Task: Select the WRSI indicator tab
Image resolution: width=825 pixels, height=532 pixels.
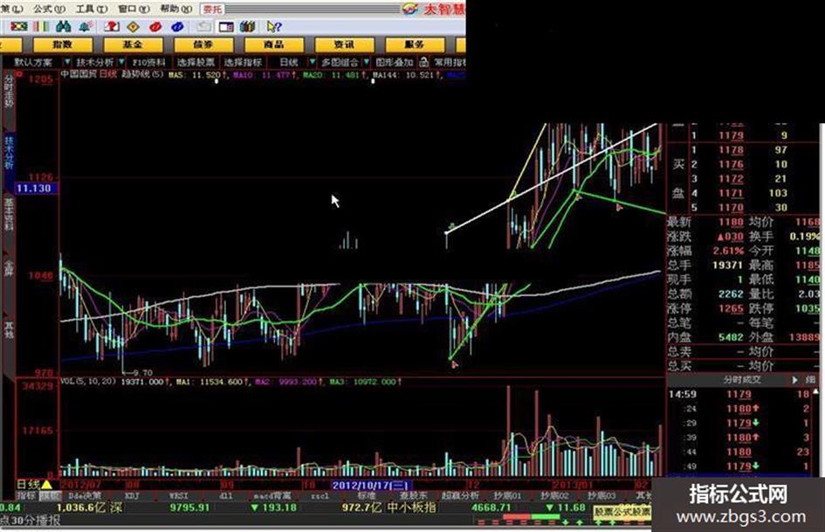Action: coord(178,496)
